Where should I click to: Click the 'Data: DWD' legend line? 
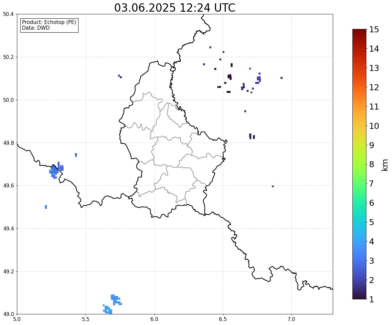36,28
